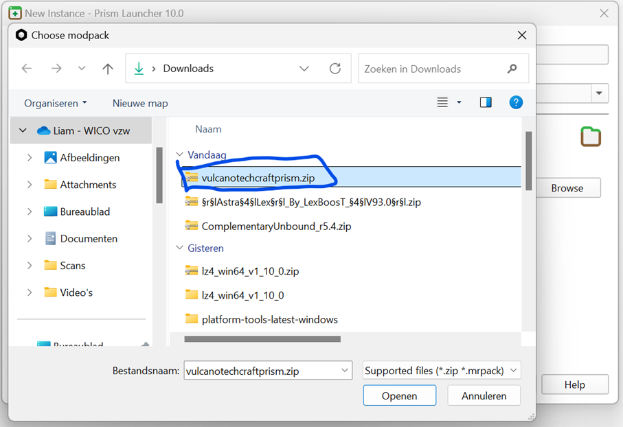The image size is (623, 427).
Task: Collapse the Vandaag group
Action: click(180, 155)
